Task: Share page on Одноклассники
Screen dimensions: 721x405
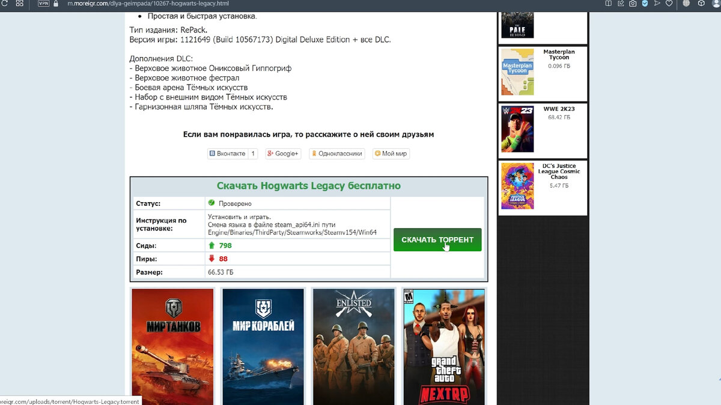Action: (x=336, y=154)
